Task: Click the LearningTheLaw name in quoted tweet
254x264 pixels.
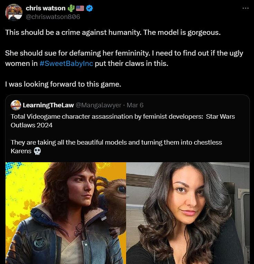Action: [48, 105]
